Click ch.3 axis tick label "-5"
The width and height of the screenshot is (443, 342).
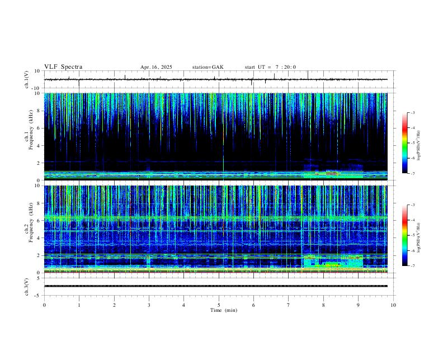click(x=37, y=296)
